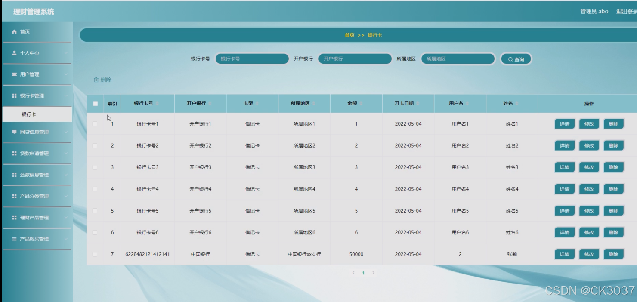Click the list icon beside 产品购买管理

coord(14,239)
